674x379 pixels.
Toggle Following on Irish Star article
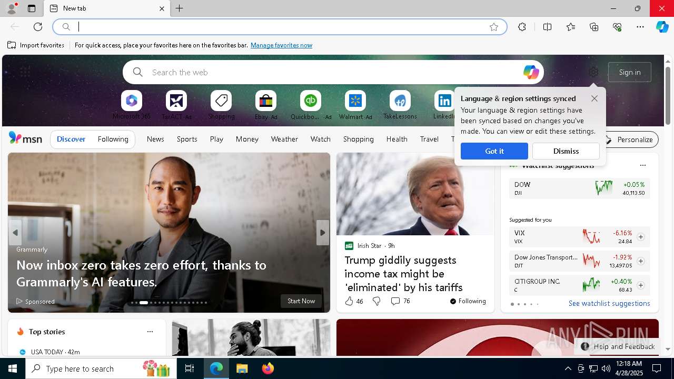coord(468,301)
